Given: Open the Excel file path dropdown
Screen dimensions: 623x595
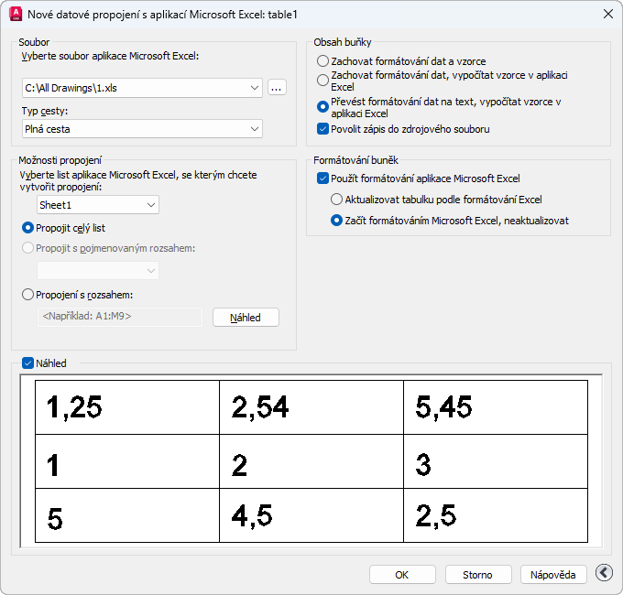Looking at the screenshot, I should pos(255,88).
